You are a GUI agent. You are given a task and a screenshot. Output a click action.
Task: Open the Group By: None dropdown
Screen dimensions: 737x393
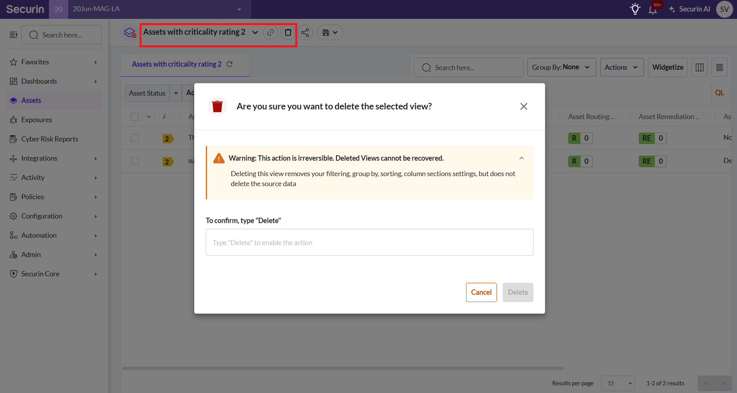point(562,67)
